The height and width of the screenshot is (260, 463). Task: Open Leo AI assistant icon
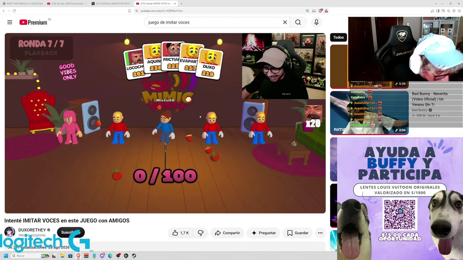pyautogui.click(x=449, y=11)
